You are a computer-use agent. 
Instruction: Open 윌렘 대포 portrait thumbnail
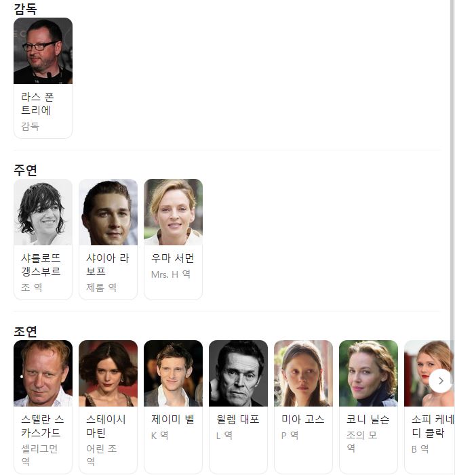pos(238,373)
